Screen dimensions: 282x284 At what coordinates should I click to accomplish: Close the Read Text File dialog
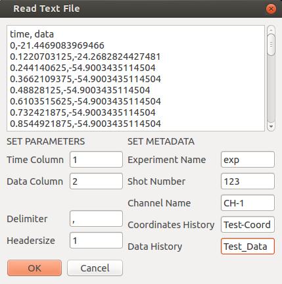pos(271,9)
